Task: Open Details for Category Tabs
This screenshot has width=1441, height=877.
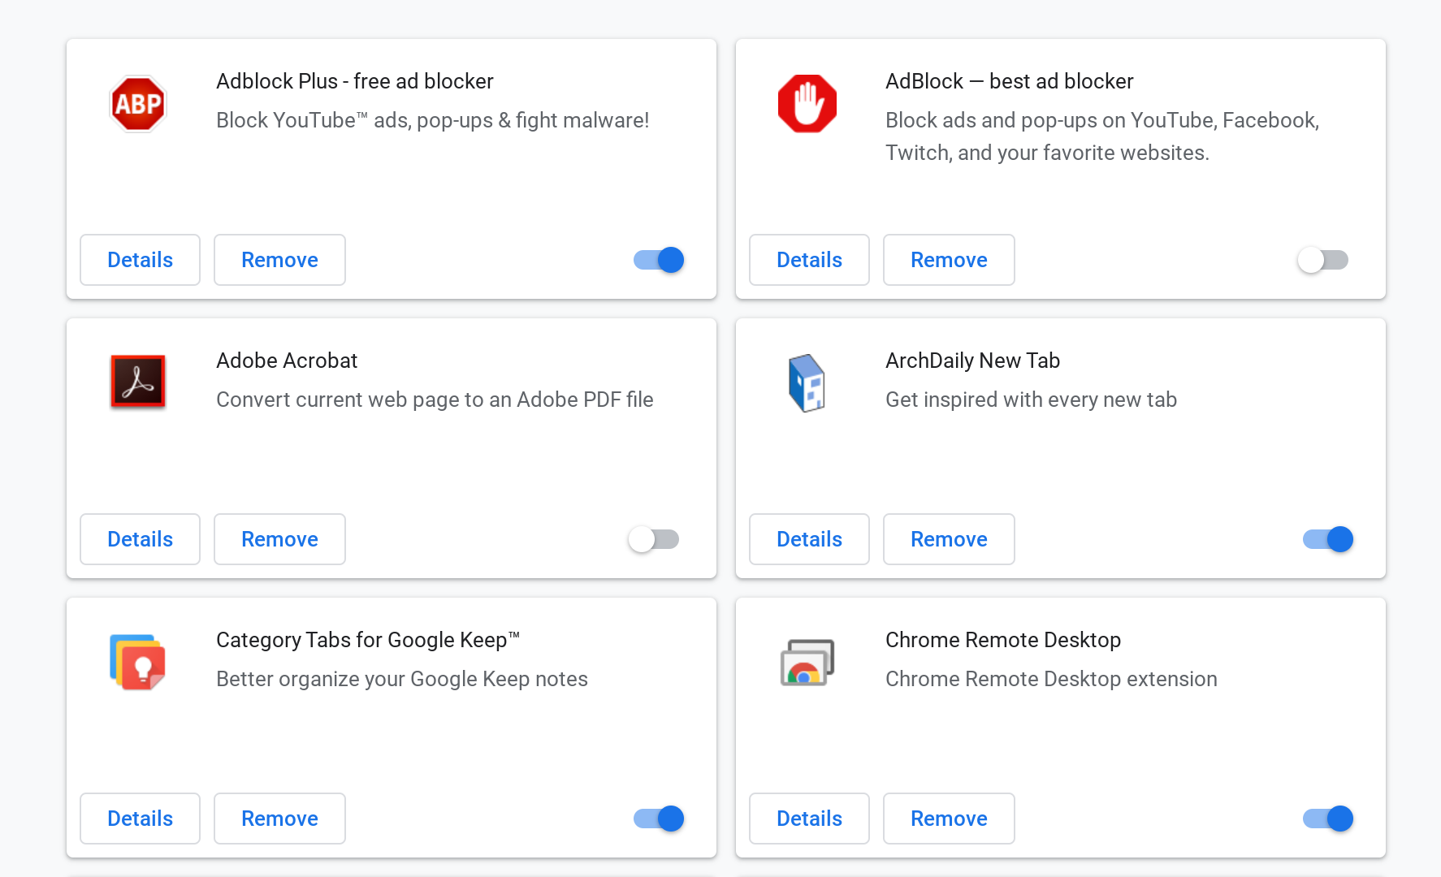Action: coord(140,819)
